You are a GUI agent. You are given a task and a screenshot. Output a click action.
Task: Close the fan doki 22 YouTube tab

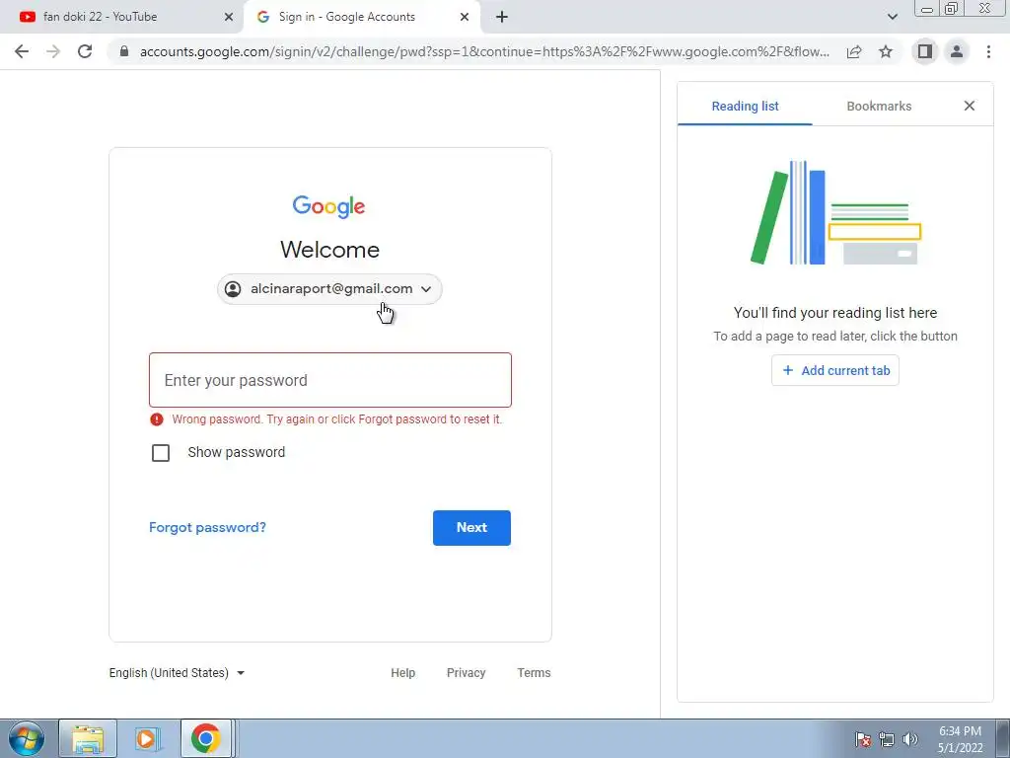229,18
